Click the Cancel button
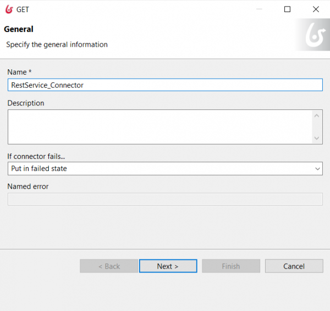The width and height of the screenshot is (330, 311). point(294,266)
